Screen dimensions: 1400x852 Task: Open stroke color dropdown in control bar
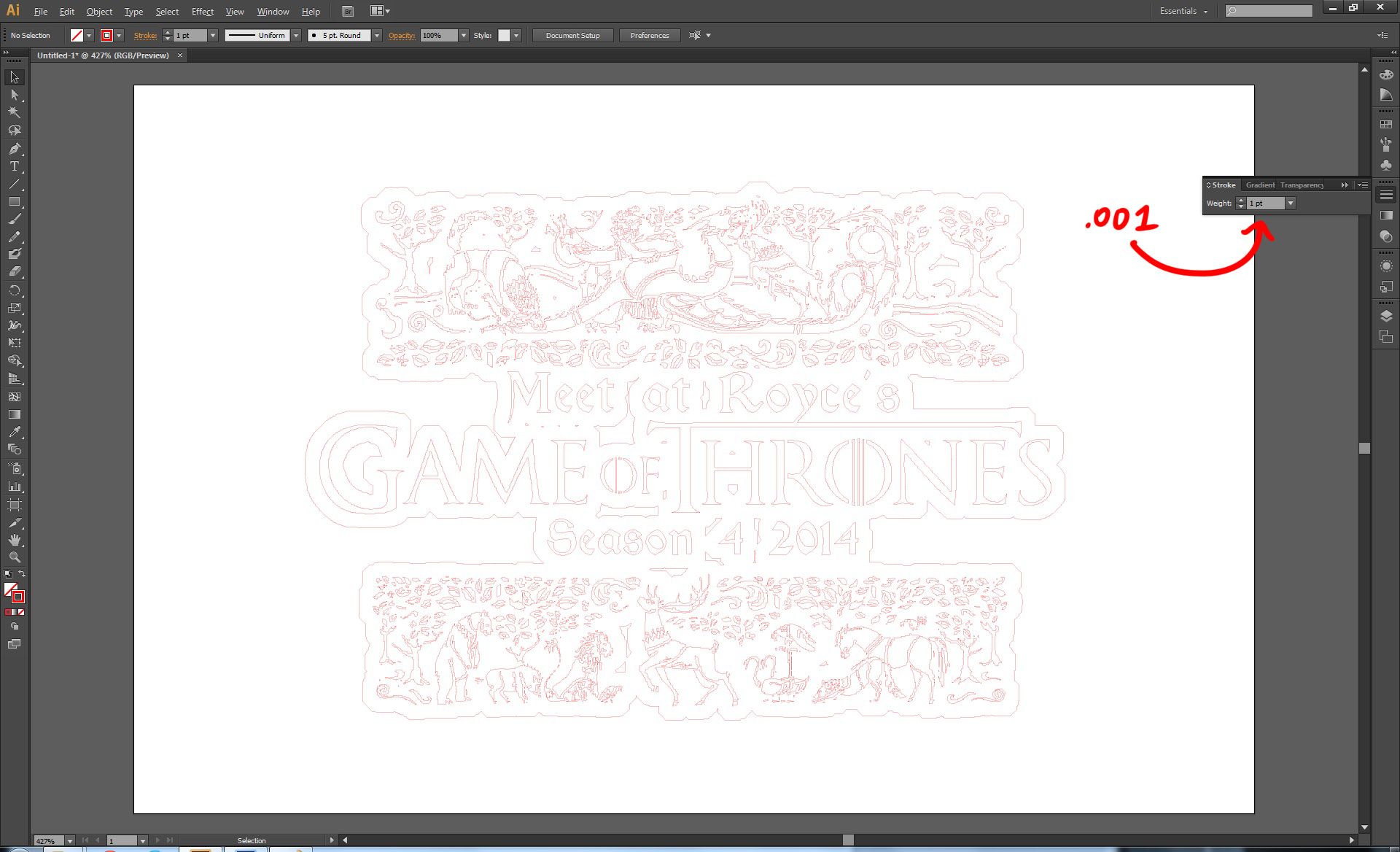click(x=119, y=36)
